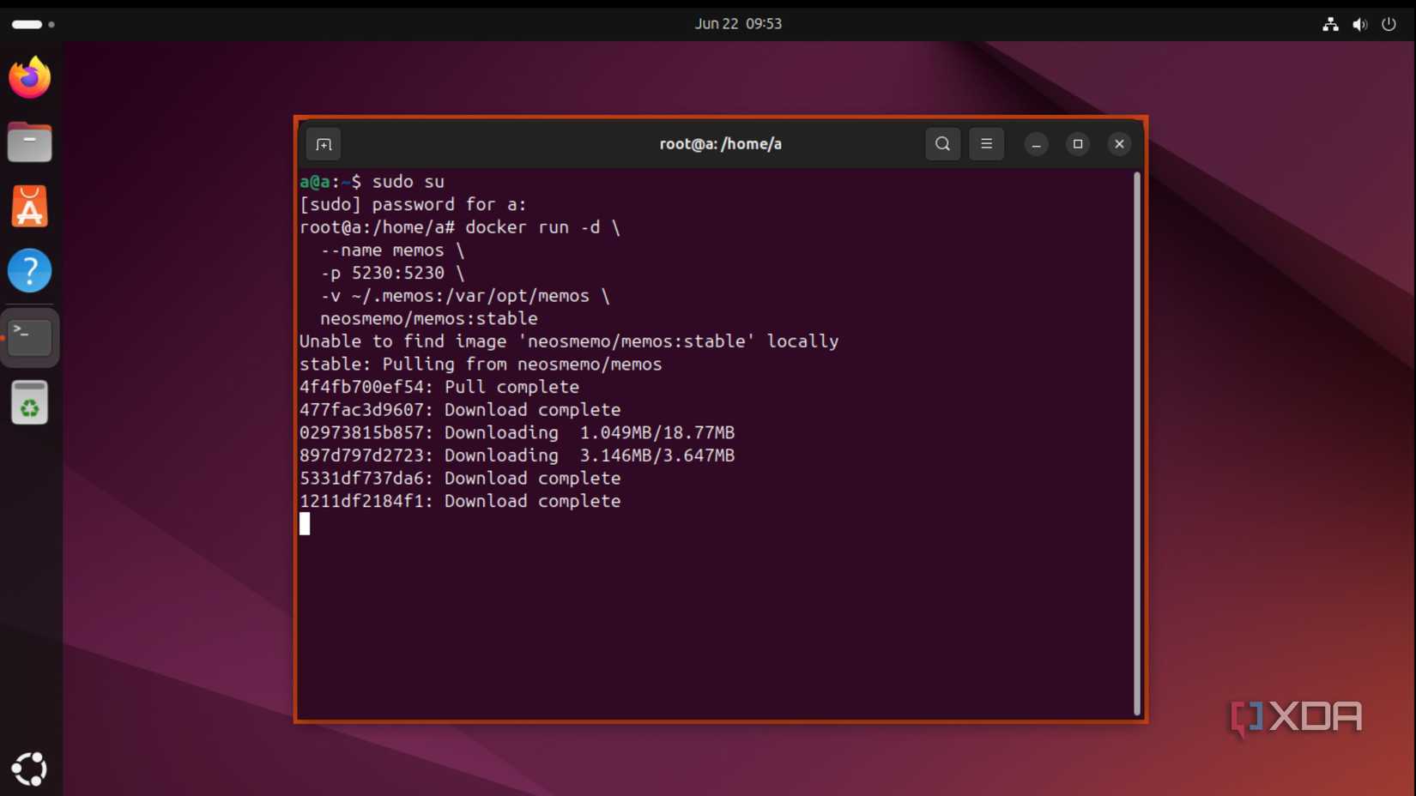The height and width of the screenshot is (796, 1416).
Task: Click 'stable: Pulling from neosmemo/memos' line
Action: [481, 364]
